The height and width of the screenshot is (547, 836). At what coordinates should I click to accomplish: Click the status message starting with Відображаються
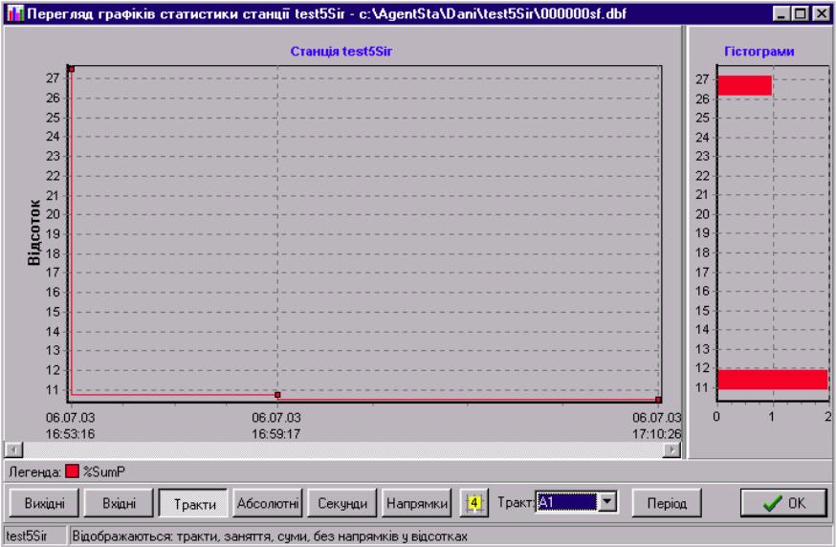pyautogui.click(x=270, y=536)
